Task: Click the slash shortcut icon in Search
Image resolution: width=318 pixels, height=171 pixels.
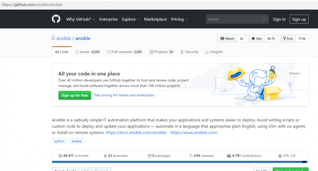Action: point(264,19)
